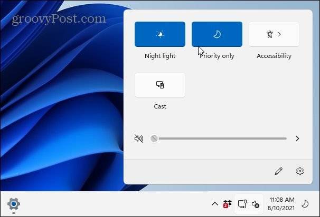
Task: Open Settings app from the taskbar
Action: coord(14,204)
